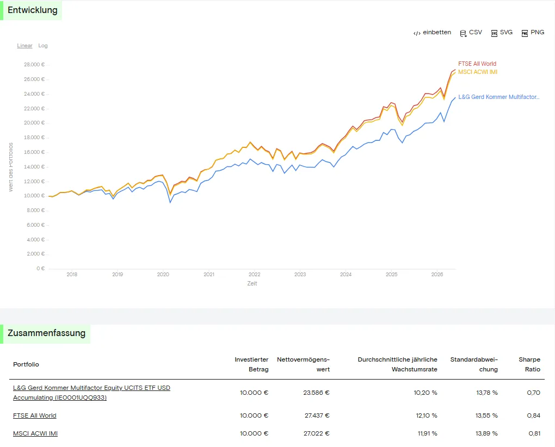Select net asset value 23.586 €
This screenshot has width=555, height=447.
(x=316, y=393)
